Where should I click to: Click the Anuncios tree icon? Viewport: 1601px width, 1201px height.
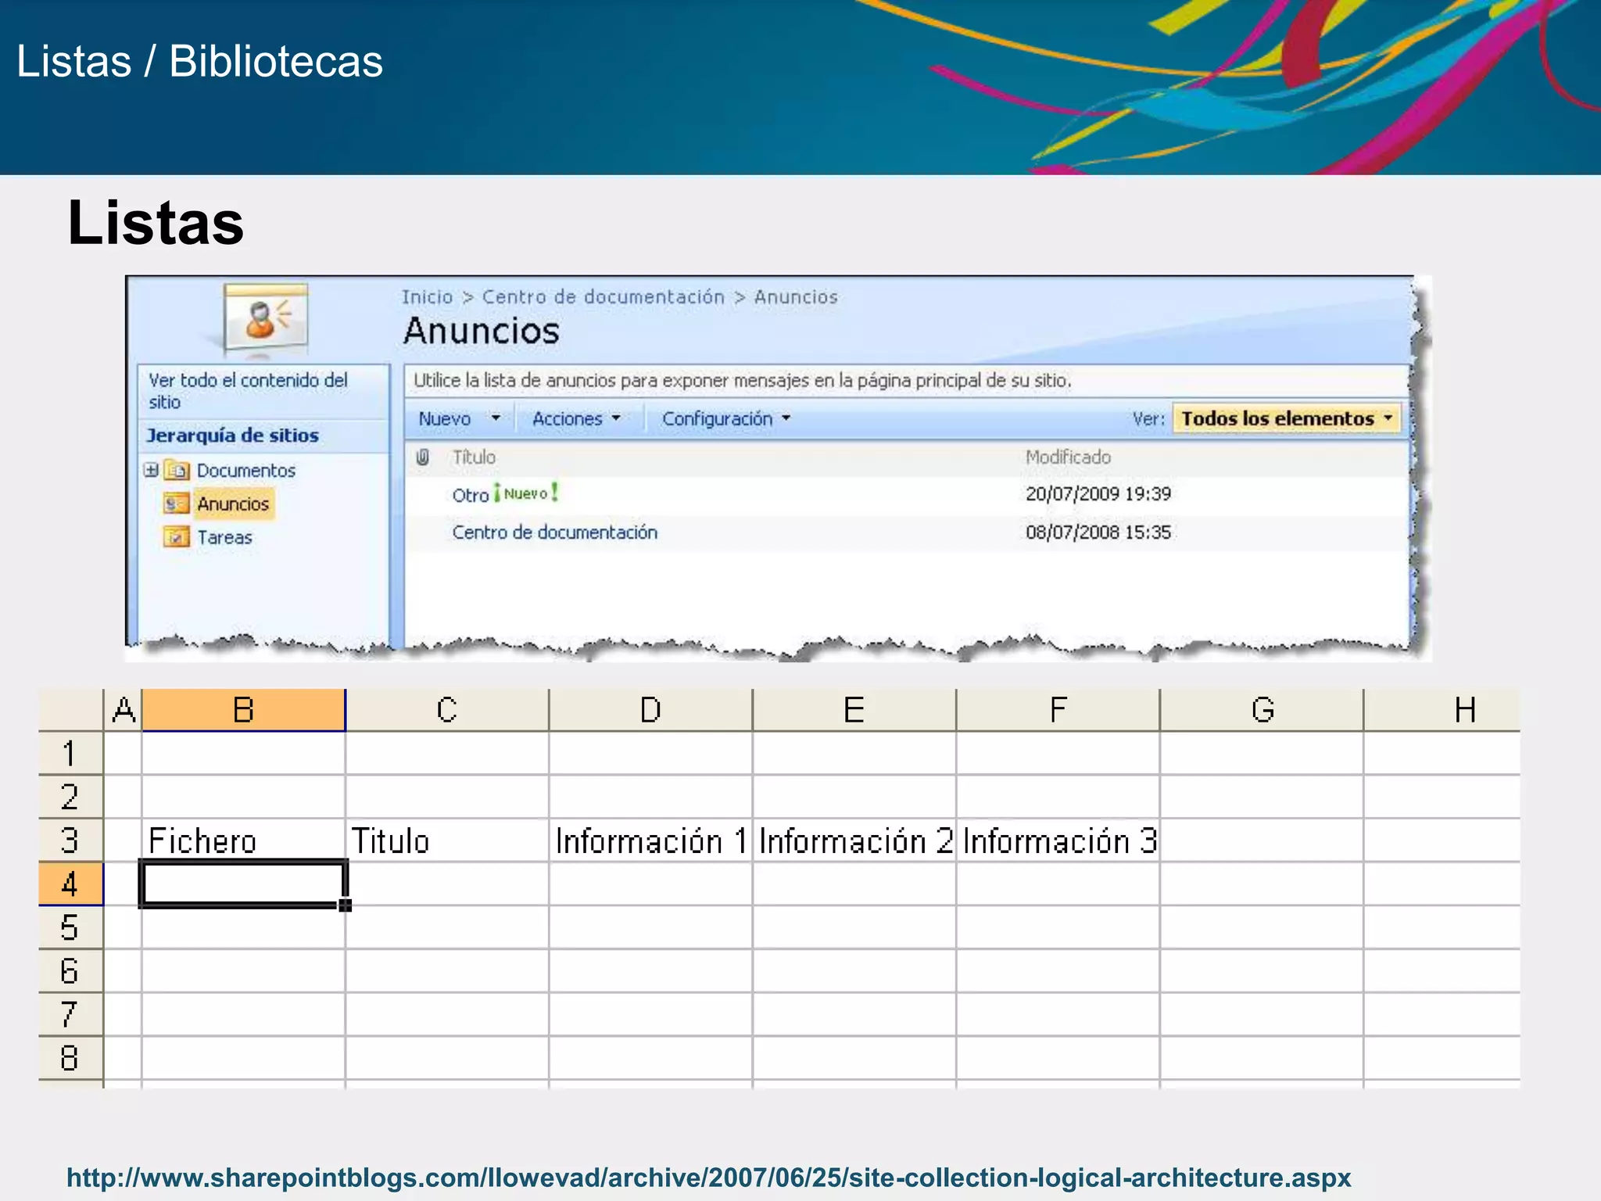click(x=176, y=504)
